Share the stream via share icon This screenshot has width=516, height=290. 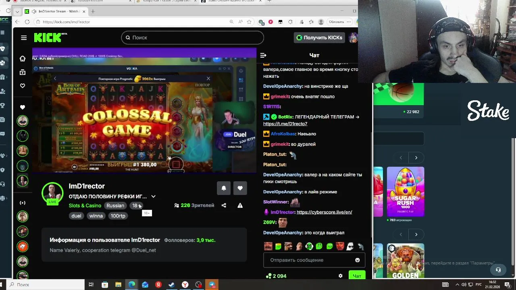[224, 205]
